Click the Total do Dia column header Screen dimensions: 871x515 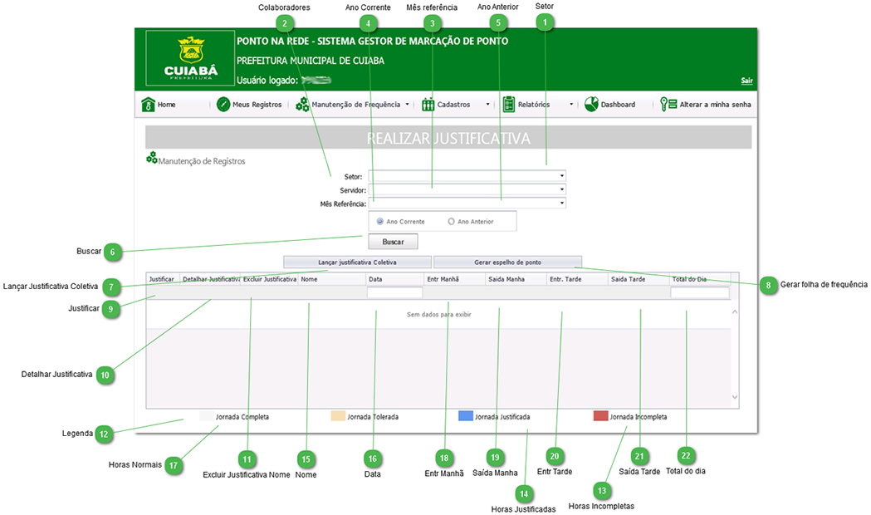[700, 279]
